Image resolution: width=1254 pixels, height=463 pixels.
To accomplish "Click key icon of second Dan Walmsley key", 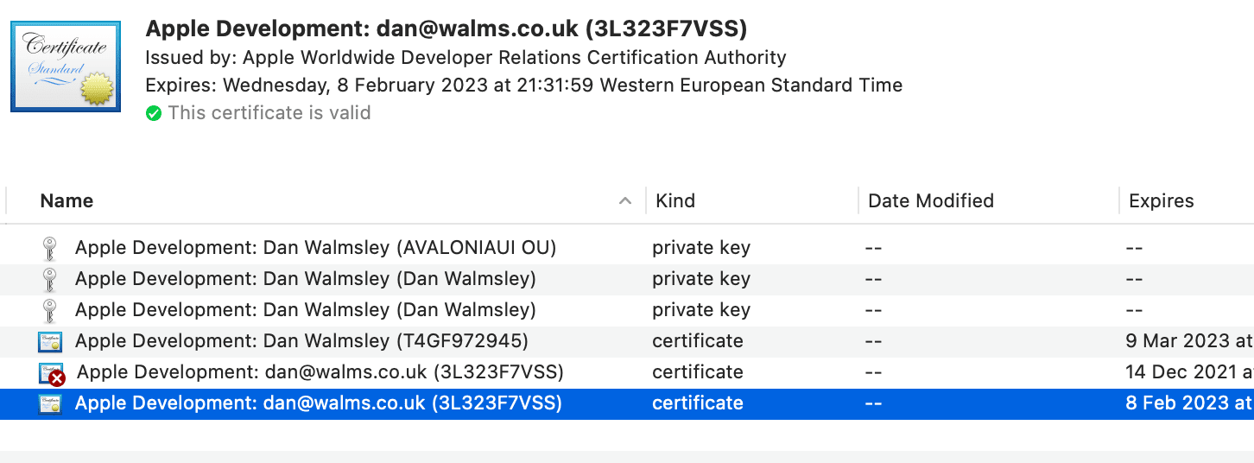I will [x=50, y=280].
